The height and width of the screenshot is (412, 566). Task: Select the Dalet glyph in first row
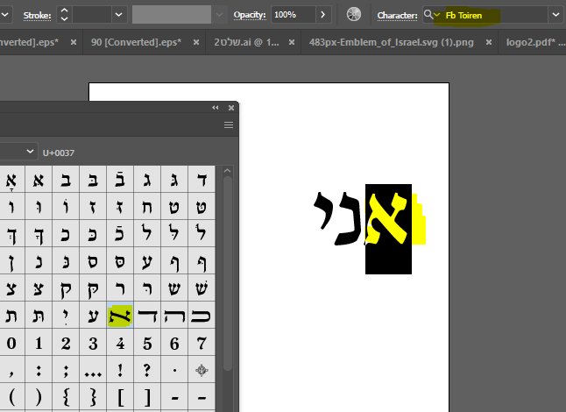pyautogui.click(x=202, y=179)
